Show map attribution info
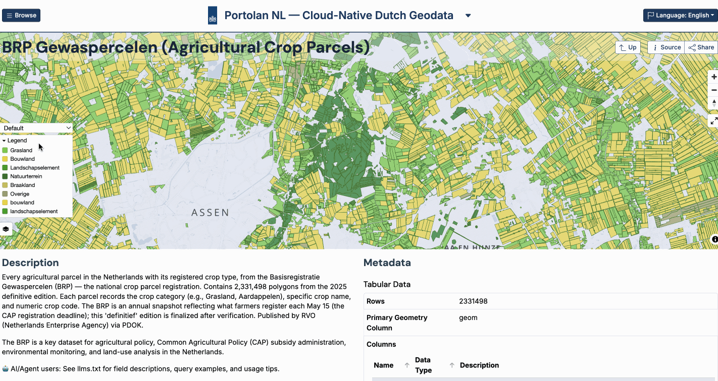Viewport: 718px width, 381px height. coord(714,239)
